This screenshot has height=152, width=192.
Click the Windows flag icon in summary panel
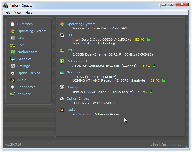click(x=62, y=24)
